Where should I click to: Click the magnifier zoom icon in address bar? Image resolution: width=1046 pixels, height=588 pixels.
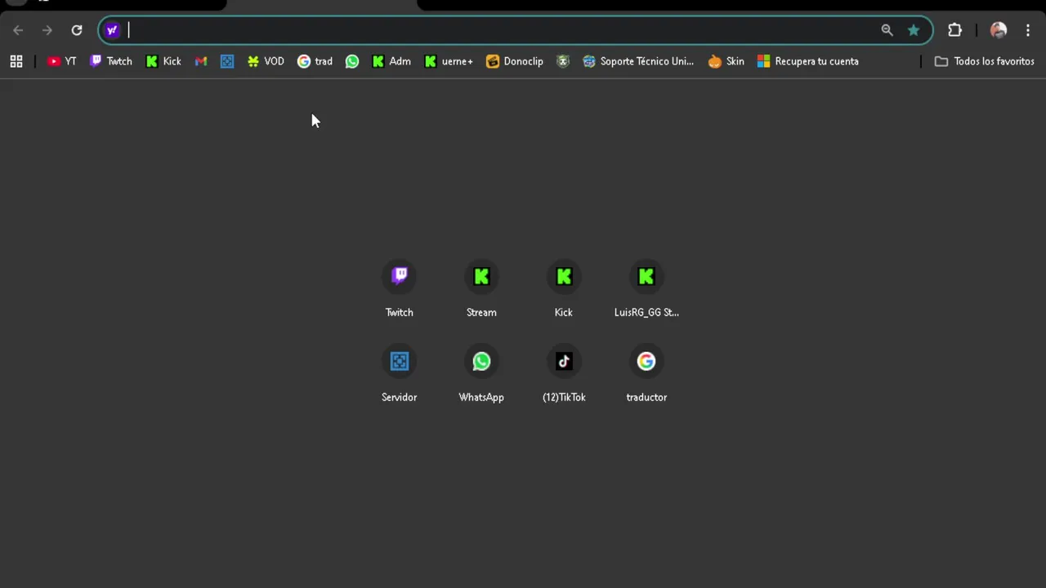pyautogui.click(x=887, y=30)
